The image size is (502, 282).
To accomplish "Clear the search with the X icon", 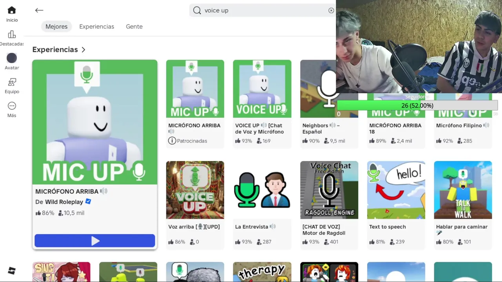I will pyautogui.click(x=331, y=11).
